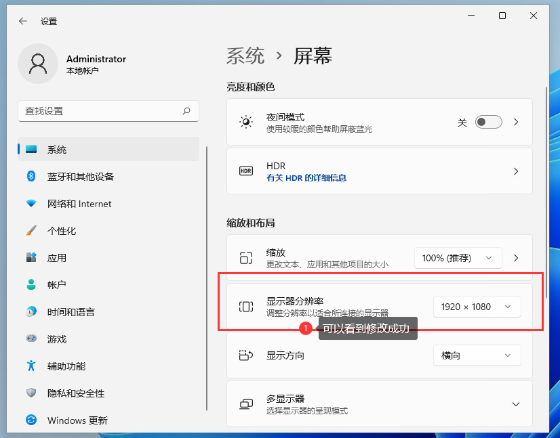Open Network and Internet settings

click(x=79, y=204)
